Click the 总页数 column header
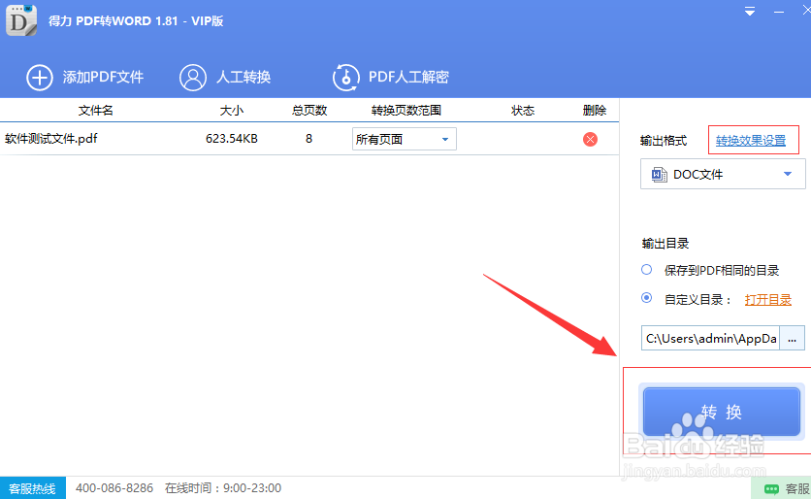Viewport: 811px width, 499px height. (309, 111)
